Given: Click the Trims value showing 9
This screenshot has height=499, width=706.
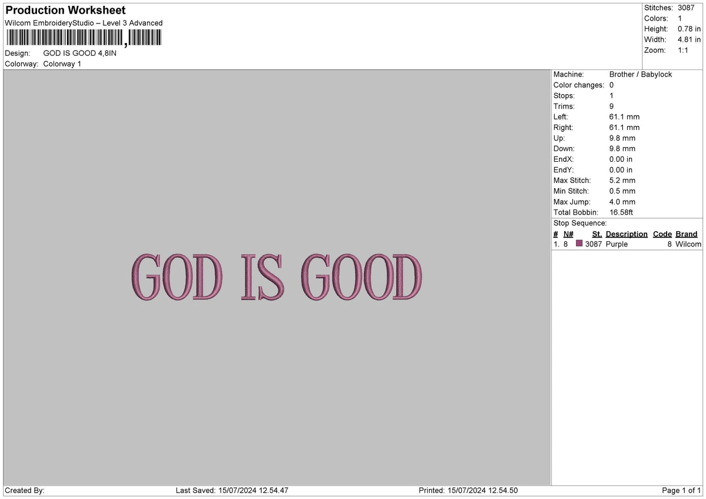Looking at the screenshot, I should 611,106.
